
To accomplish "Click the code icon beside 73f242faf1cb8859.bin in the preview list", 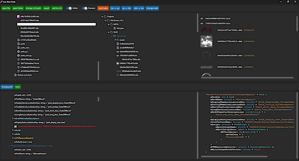I will point(202,23).
